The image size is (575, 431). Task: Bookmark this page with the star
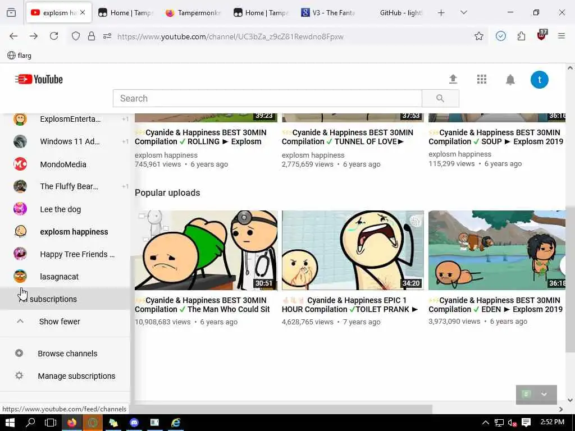tap(478, 36)
